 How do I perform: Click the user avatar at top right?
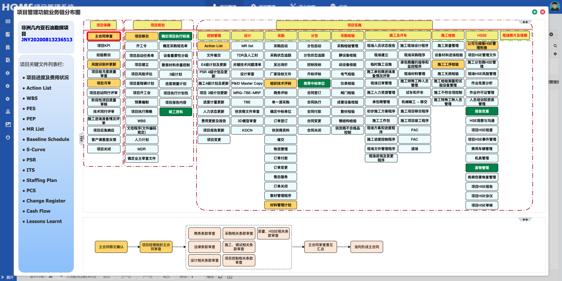[555, 6]
